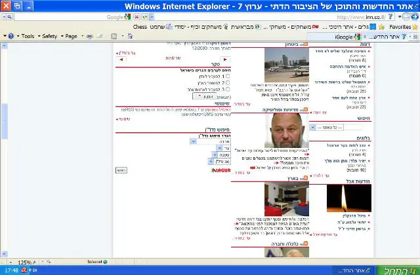Open the Safety menu
This screenshot has height=275, width=420.
(49, 36)
